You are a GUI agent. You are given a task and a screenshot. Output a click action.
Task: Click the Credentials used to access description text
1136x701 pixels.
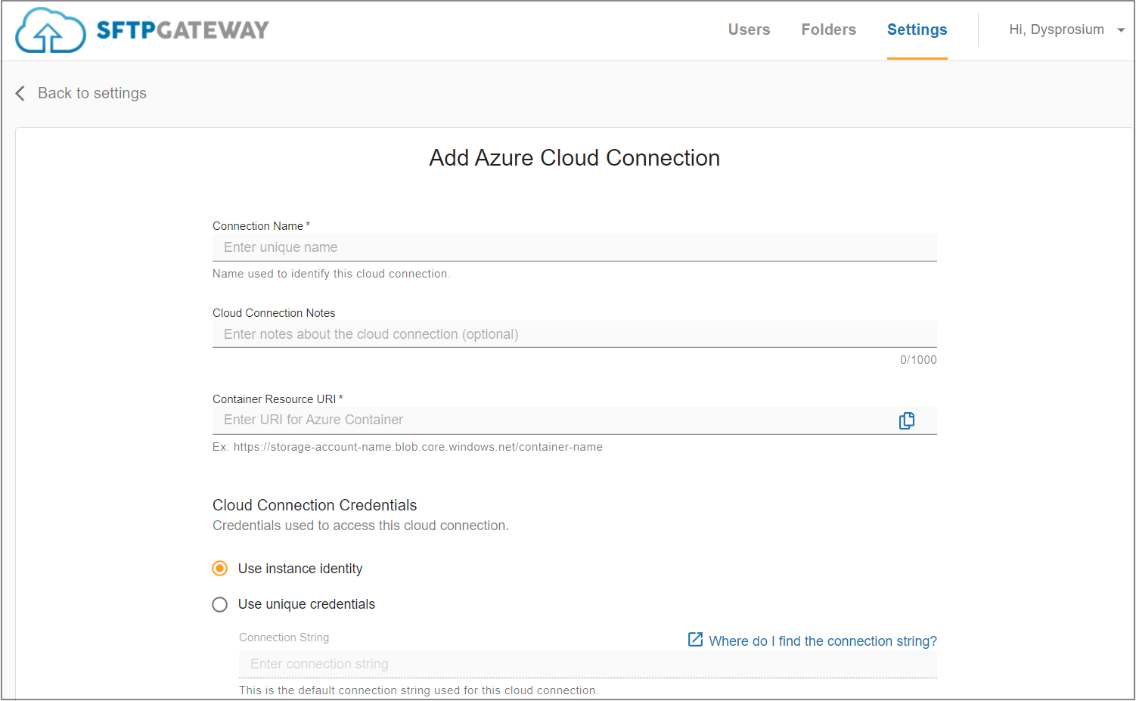point(361,526)
